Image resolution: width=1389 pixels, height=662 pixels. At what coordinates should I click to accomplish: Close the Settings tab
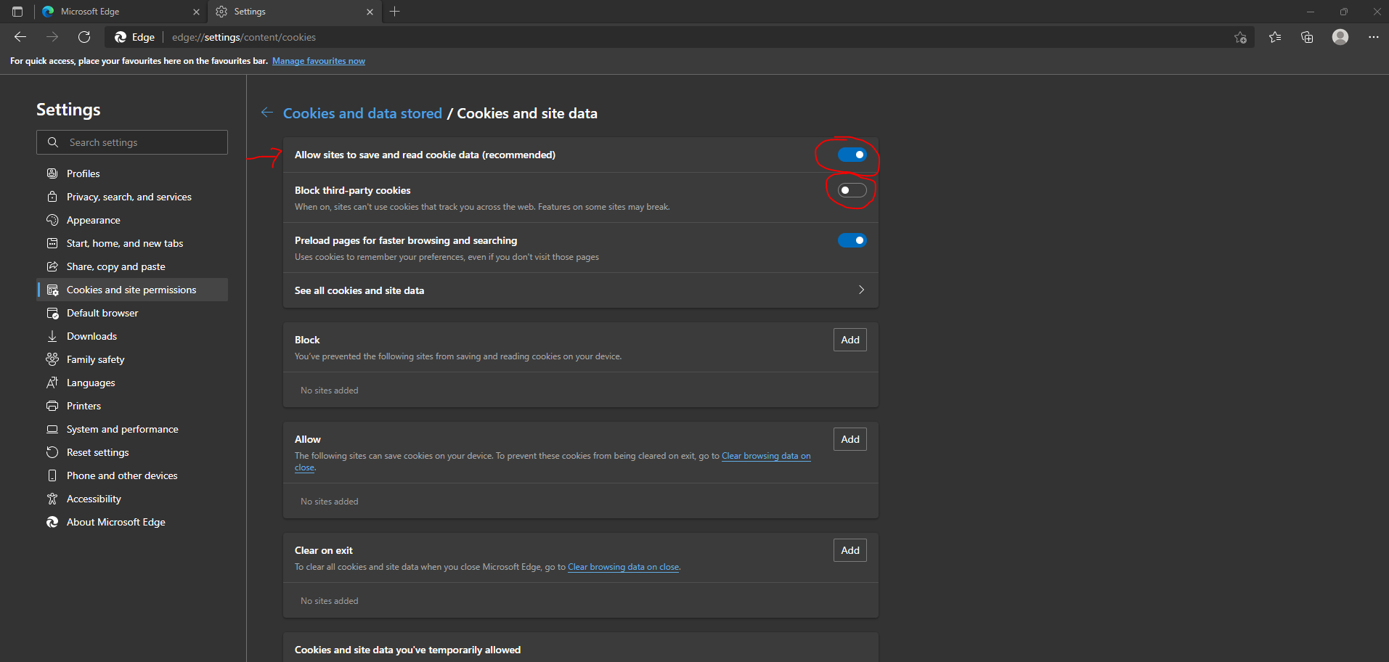(x=370, y=12)
